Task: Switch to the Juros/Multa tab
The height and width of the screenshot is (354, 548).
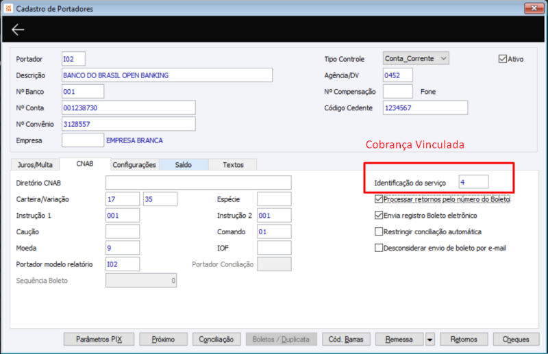Action: (35, 164)
